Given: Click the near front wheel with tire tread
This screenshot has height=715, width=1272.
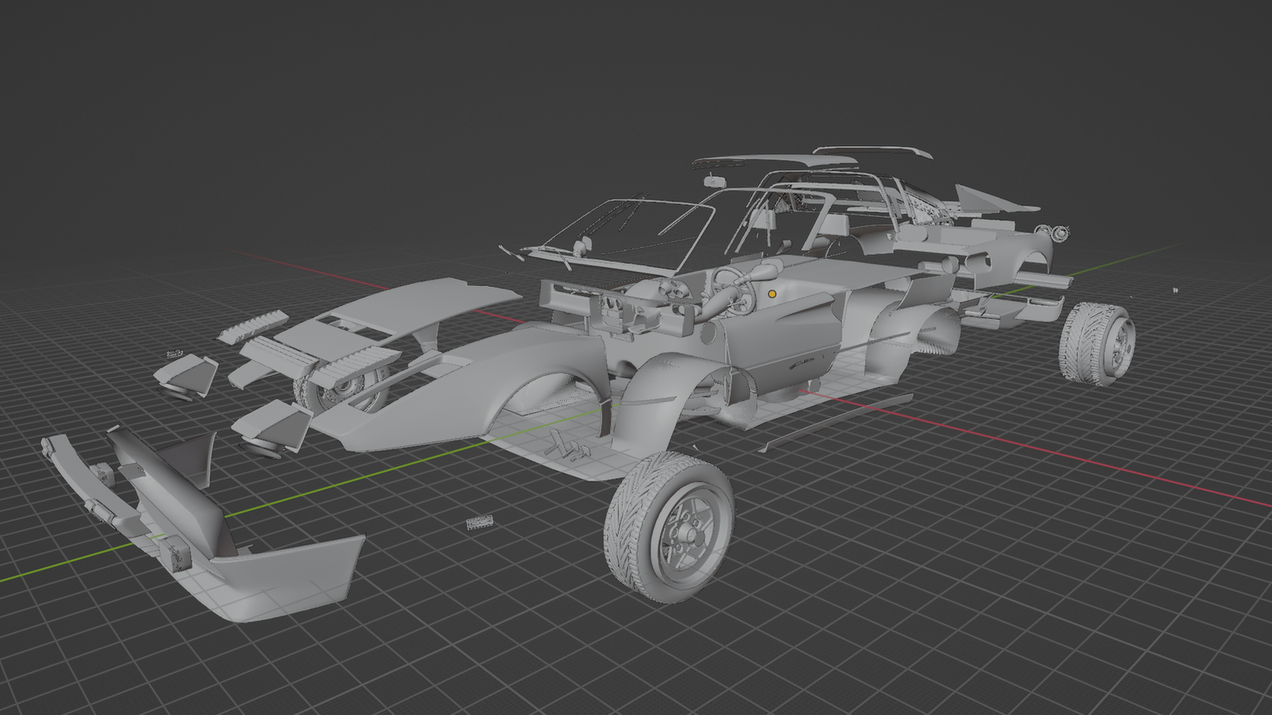Looking at the screenshot, I should tap(669, 526).
